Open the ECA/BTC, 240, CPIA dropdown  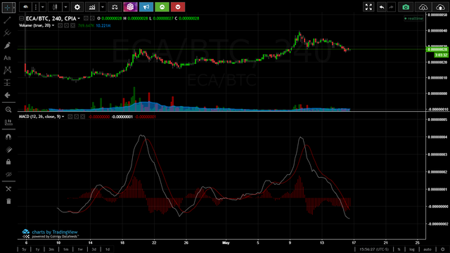[x=53, y=18]
